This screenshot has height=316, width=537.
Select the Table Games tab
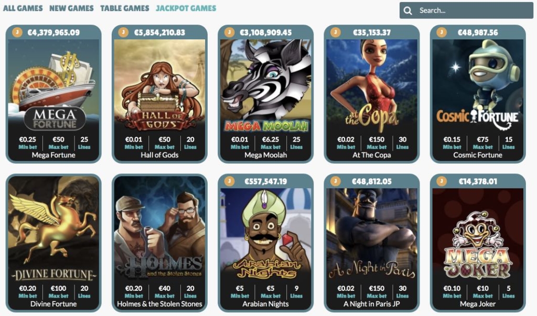point(125,8)
